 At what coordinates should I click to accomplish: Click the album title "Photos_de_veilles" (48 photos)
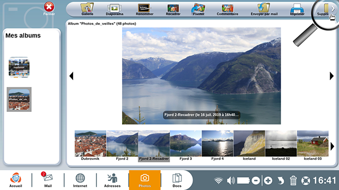(x=102, y=24)
